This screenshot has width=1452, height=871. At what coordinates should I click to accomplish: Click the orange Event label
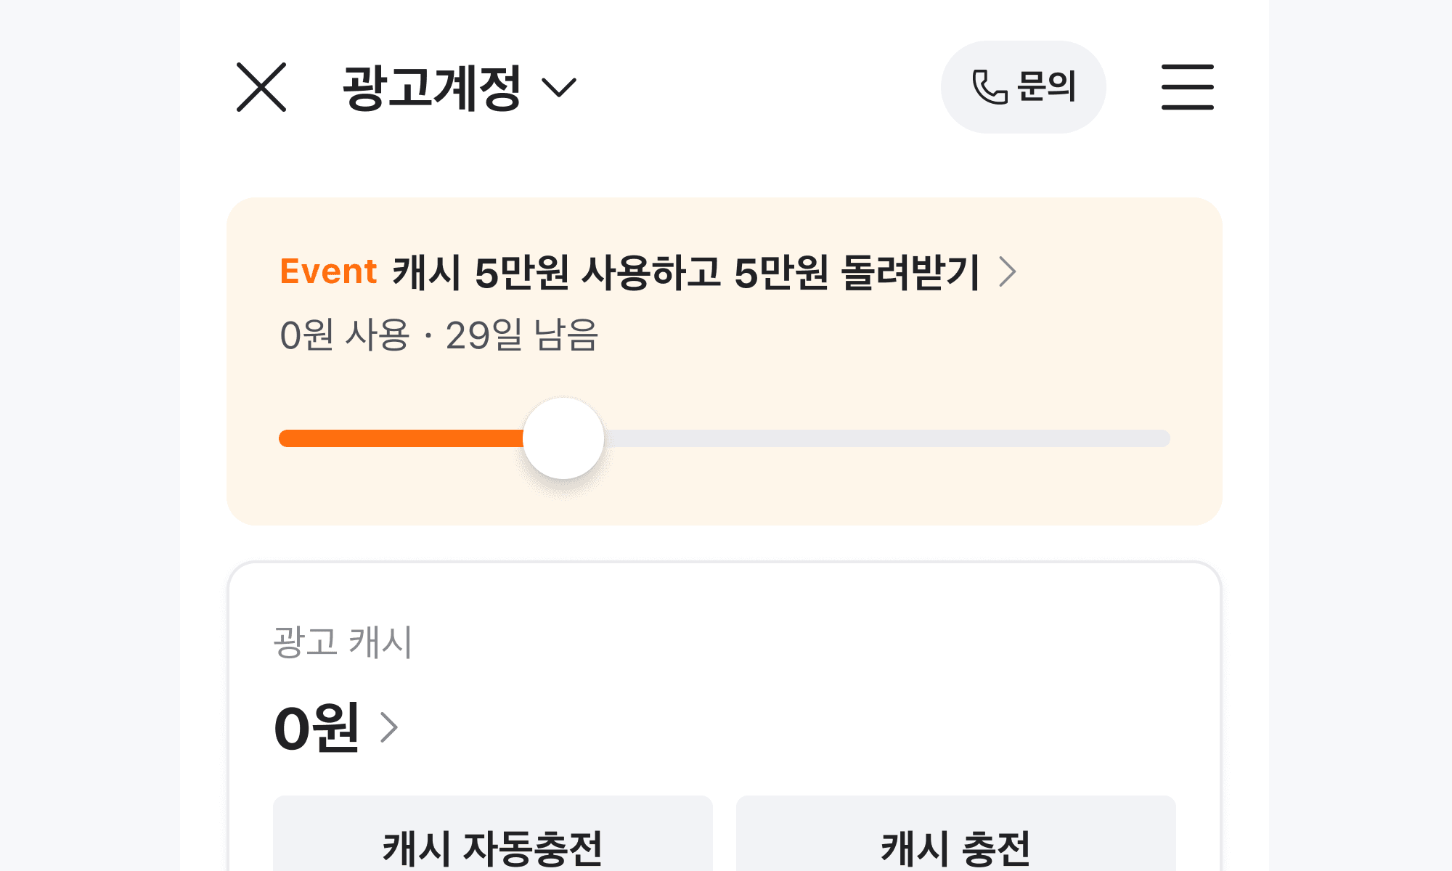tap(328, 271)
